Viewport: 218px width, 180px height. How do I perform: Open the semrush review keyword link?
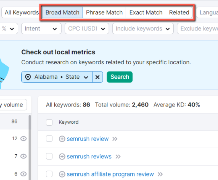pos(88,139)
